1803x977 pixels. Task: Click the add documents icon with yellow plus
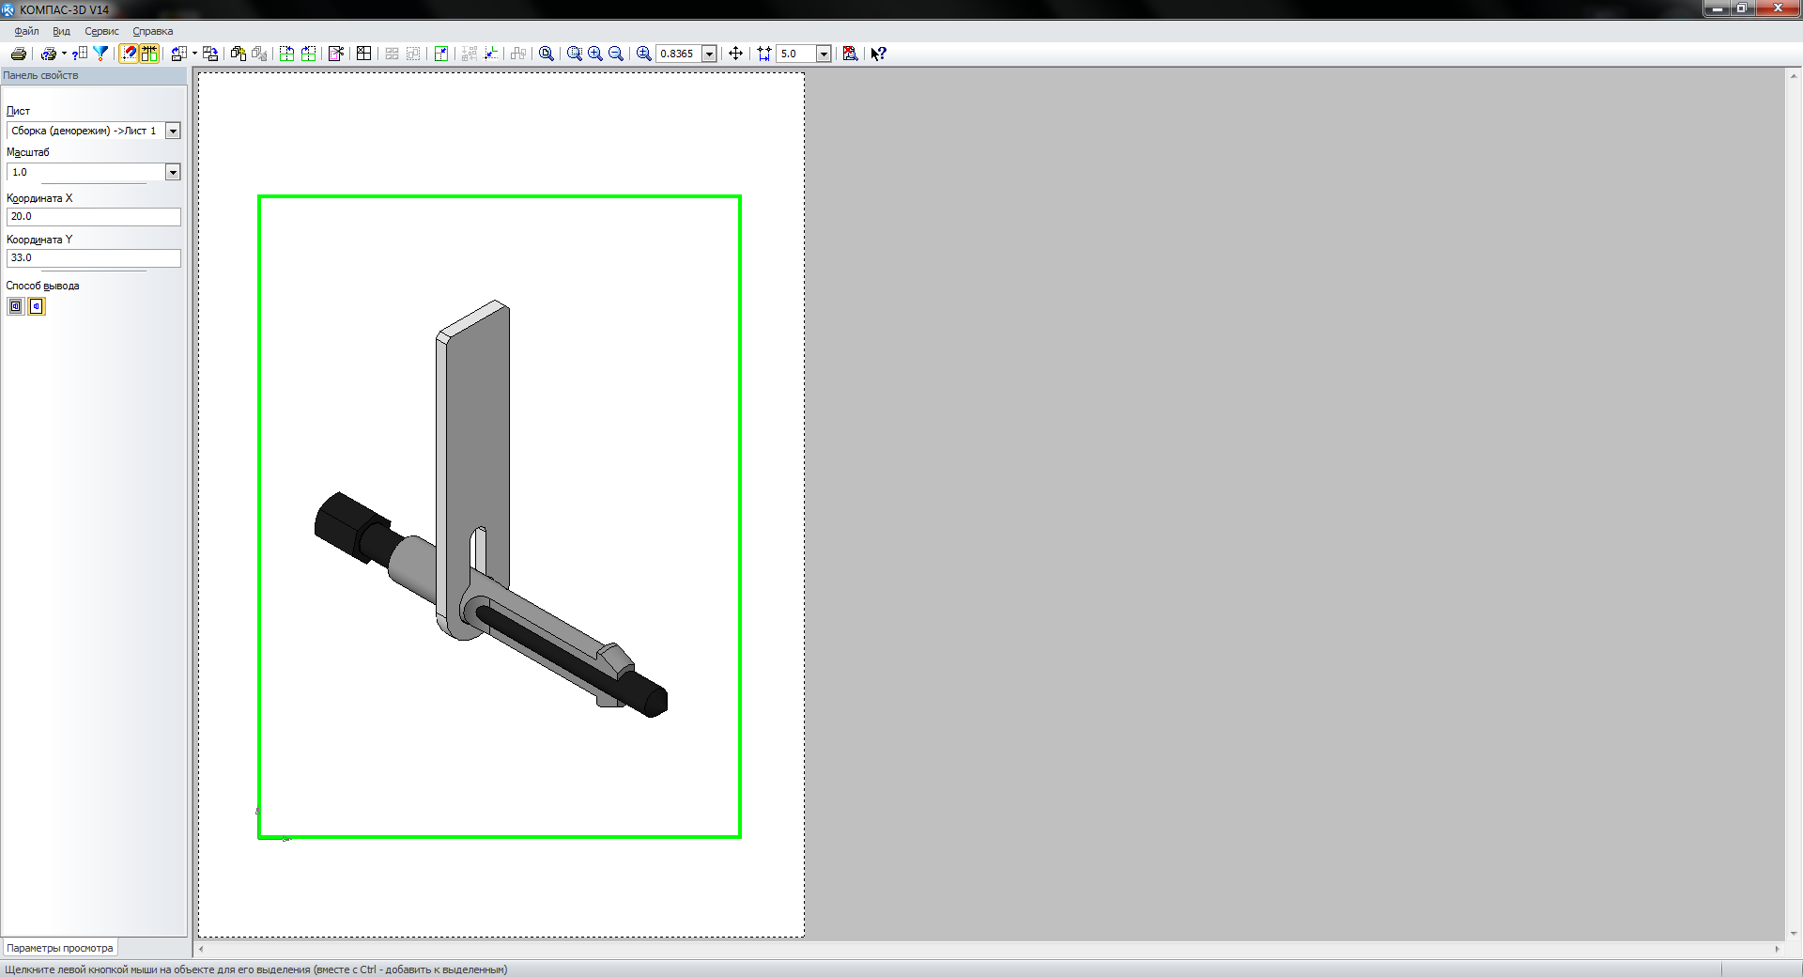pyautogui.click(x=239, y=54)
